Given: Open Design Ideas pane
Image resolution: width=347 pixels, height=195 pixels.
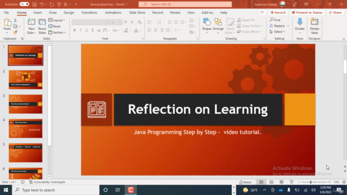Looking at the screenshot, I should coord(314,26).
